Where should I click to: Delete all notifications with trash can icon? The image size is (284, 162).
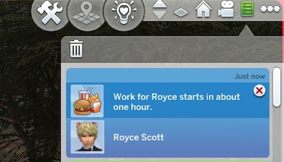pyautogui.click(x=76, y=48)
